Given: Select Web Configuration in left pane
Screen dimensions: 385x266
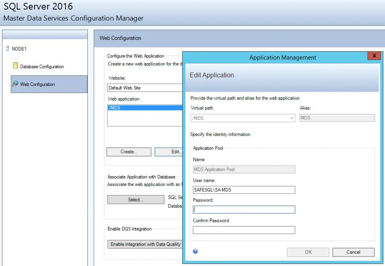Looking at the screenshot, I should 49,84.
